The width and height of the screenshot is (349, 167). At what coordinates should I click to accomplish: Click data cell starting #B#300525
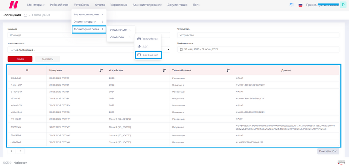(x=286, y=127)
